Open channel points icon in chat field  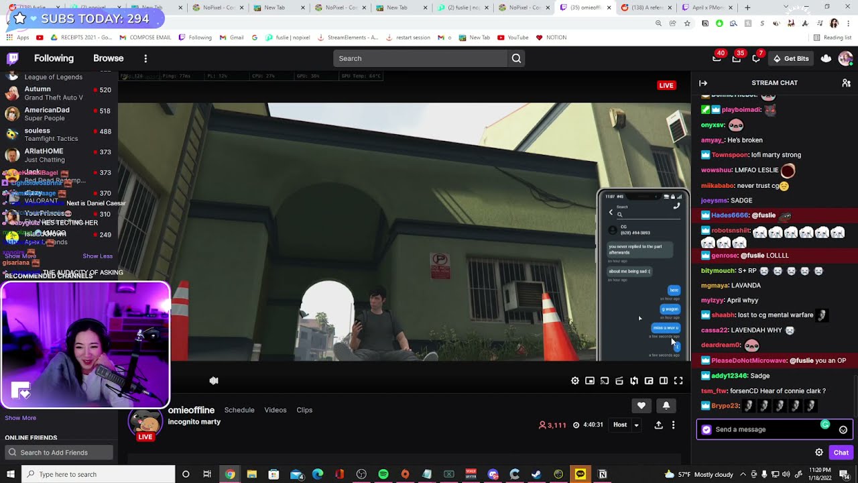pos(706,430)
